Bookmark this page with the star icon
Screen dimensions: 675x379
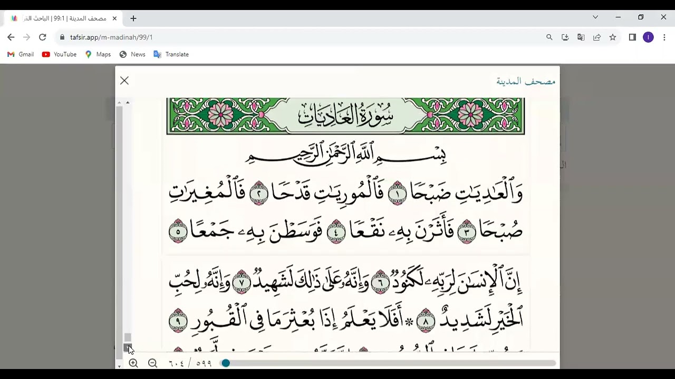tap(613, 37)
